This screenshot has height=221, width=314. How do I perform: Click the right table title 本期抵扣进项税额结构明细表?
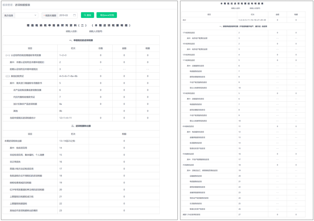click(242, 3)
